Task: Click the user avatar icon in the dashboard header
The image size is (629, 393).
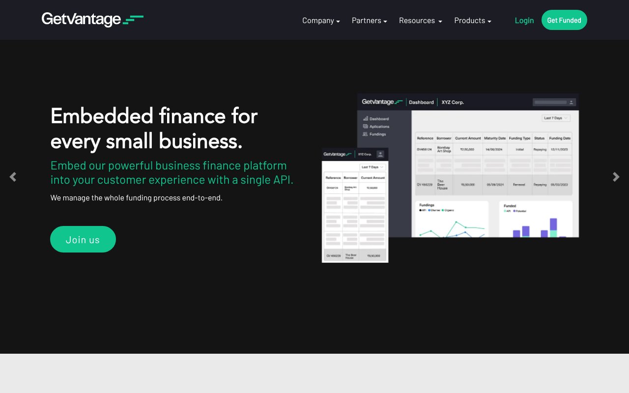Action: [572, 102]
